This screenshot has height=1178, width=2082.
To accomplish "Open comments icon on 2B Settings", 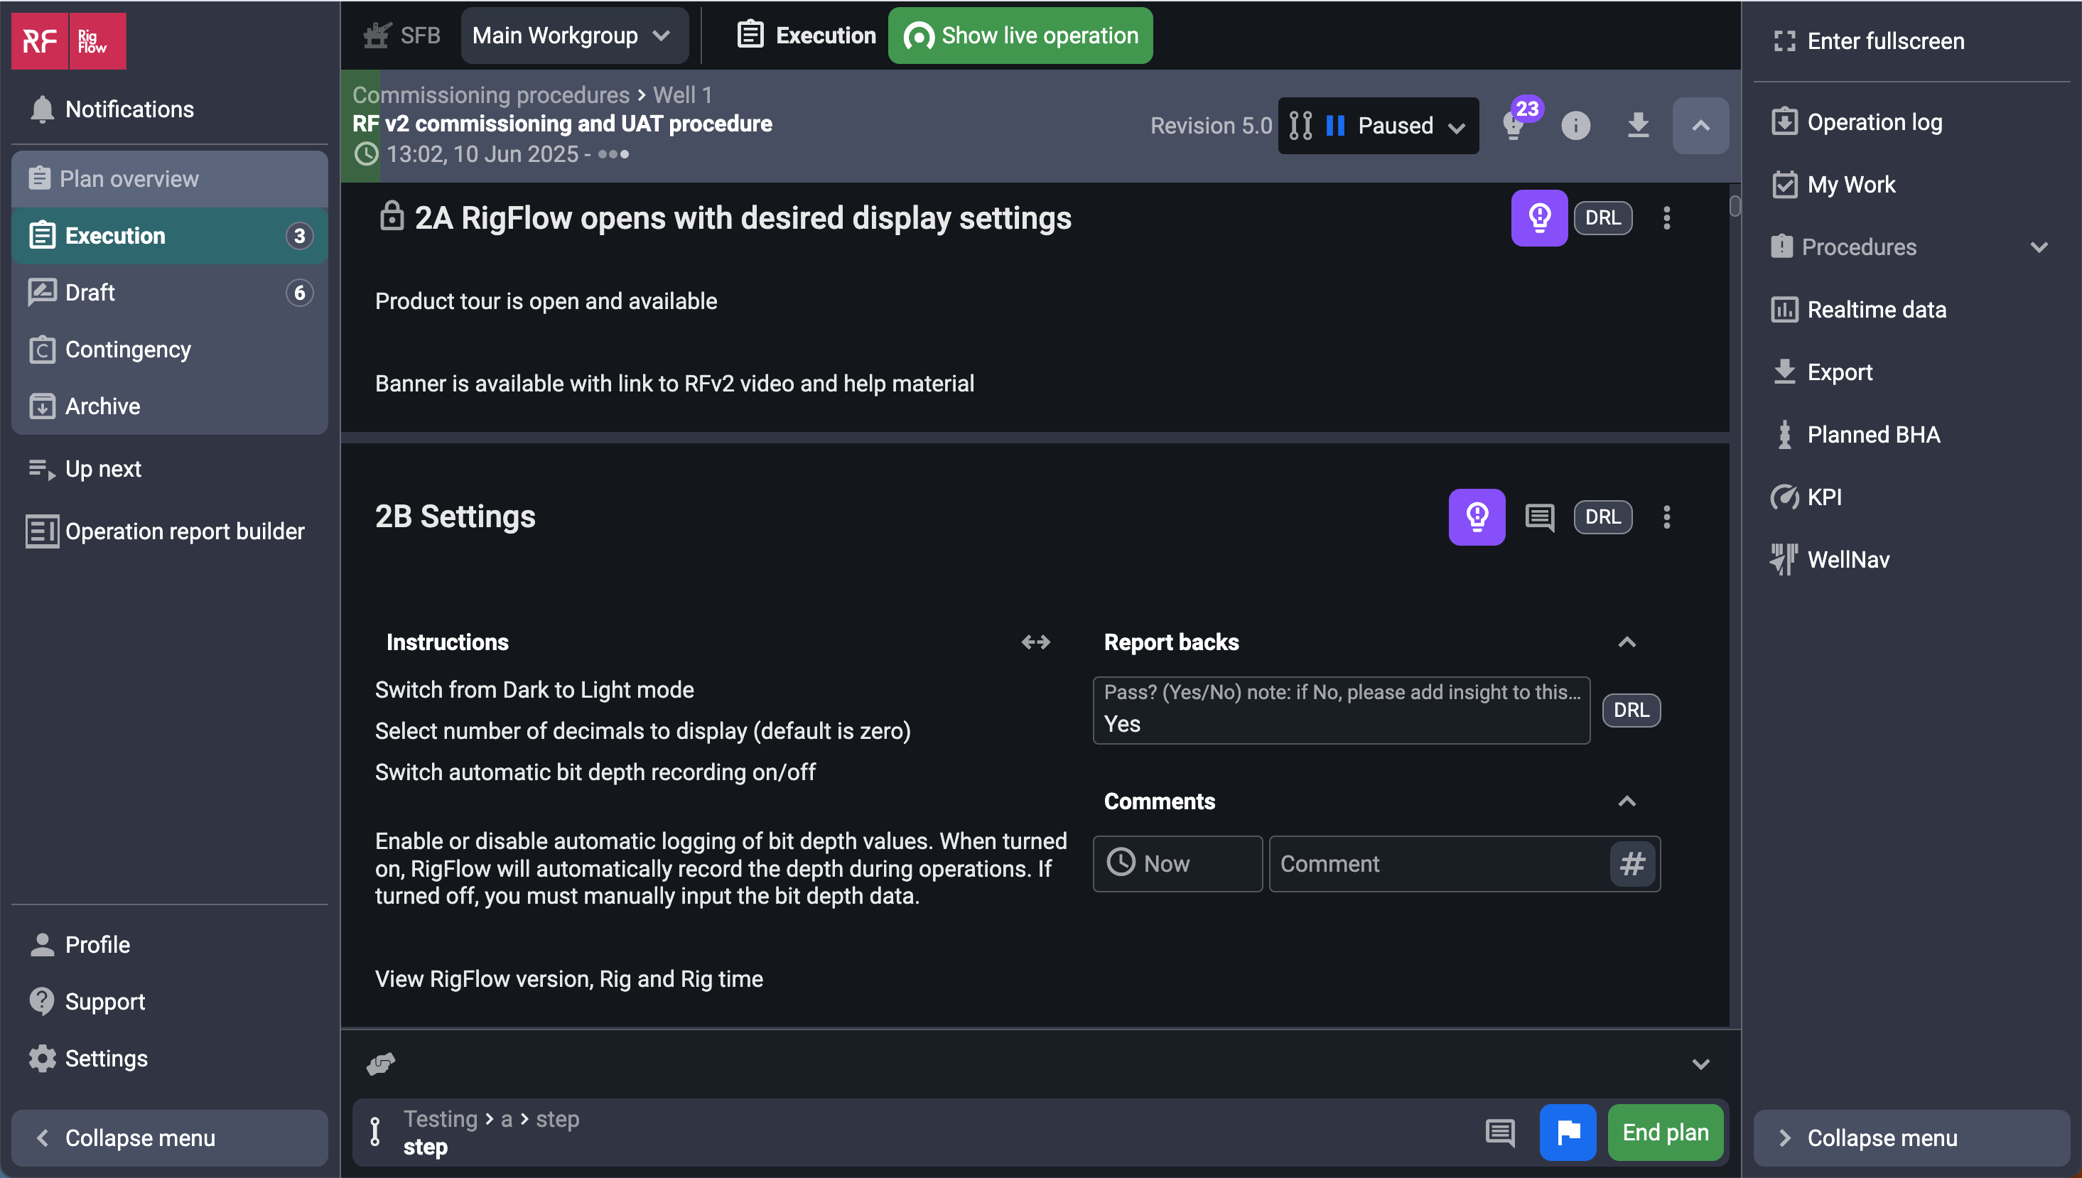I will pos(1538,517).
